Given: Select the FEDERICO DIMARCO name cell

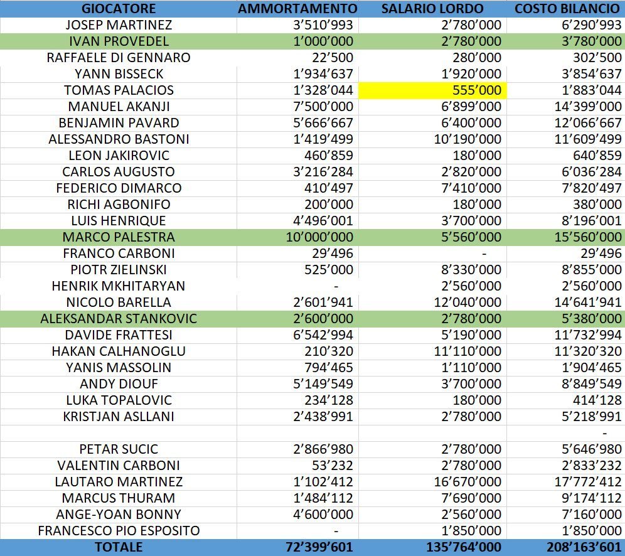Looking at the screenshot, I should pos(119,188).
